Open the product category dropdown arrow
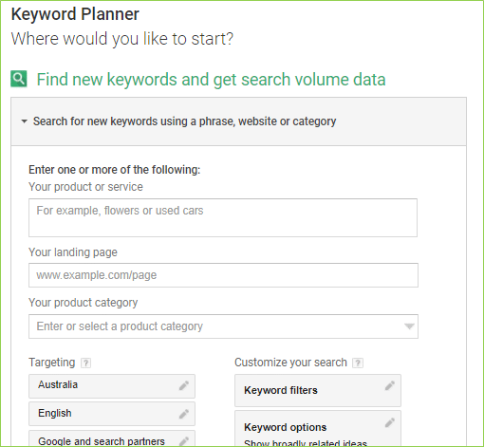The width and height of the screenshot is (484, 447). (x=409, y=326)
